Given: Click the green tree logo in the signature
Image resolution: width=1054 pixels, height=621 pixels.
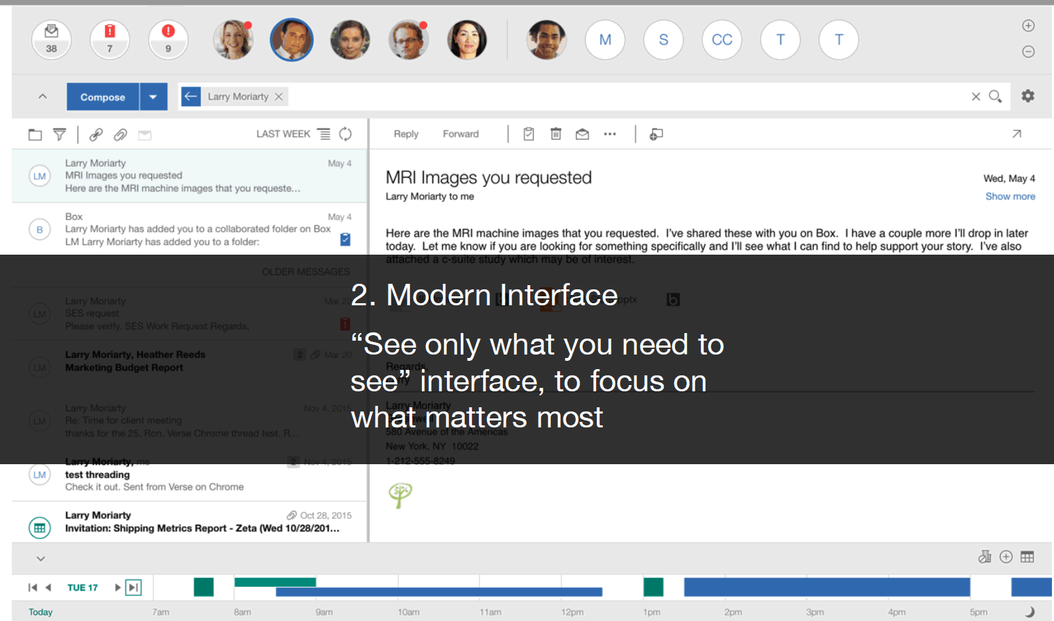Looking at the screenshot, I should point(400,495).
